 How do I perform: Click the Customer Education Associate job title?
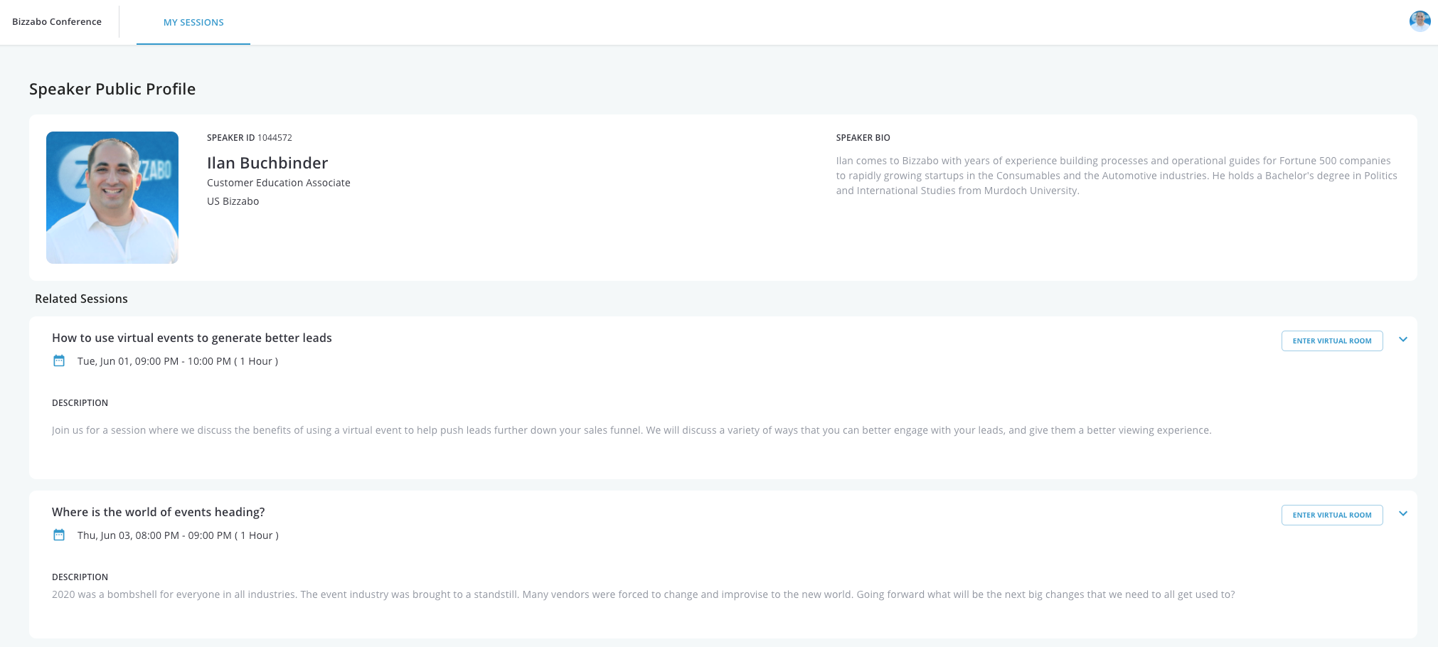click(278, 183)
